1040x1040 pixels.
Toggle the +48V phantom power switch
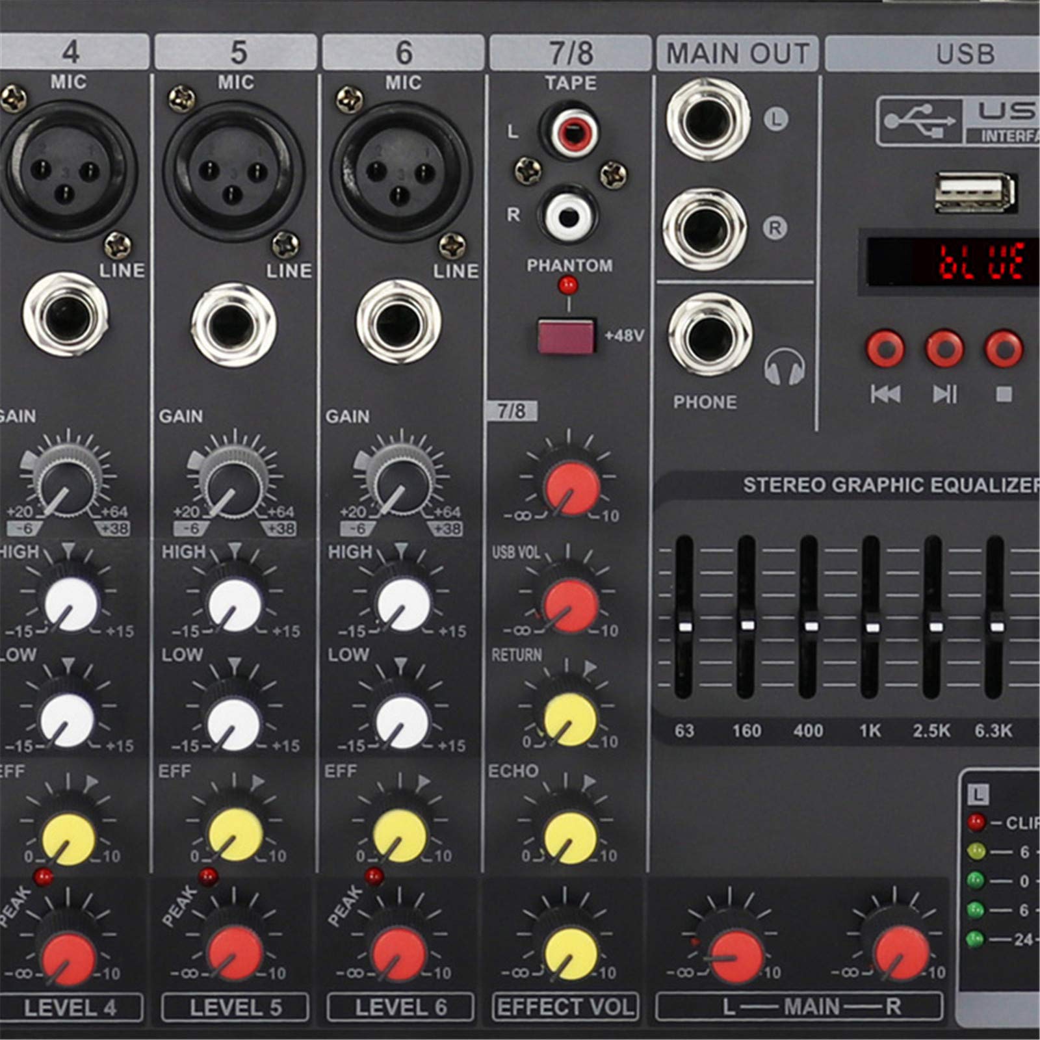click(566, 335)
